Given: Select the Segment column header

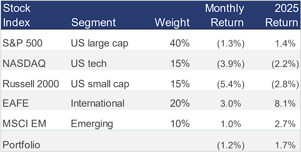Looking at the screenshot, I should tap(94, 23).
